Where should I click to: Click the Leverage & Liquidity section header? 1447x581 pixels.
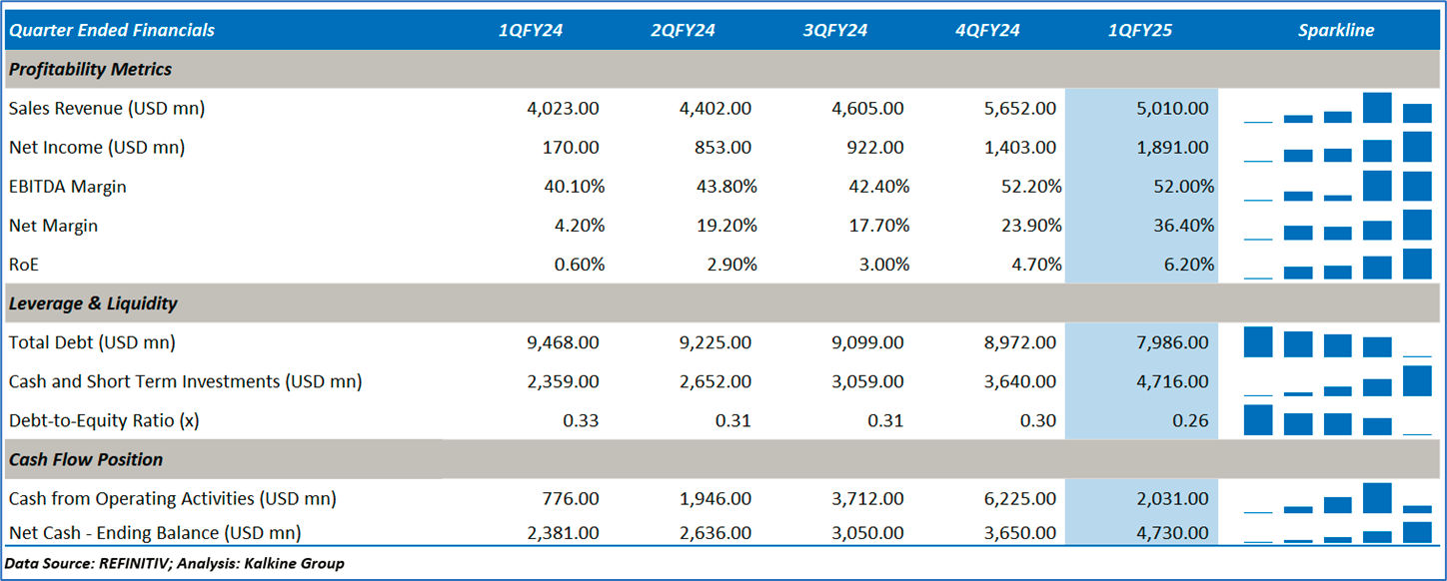[93, 303]
